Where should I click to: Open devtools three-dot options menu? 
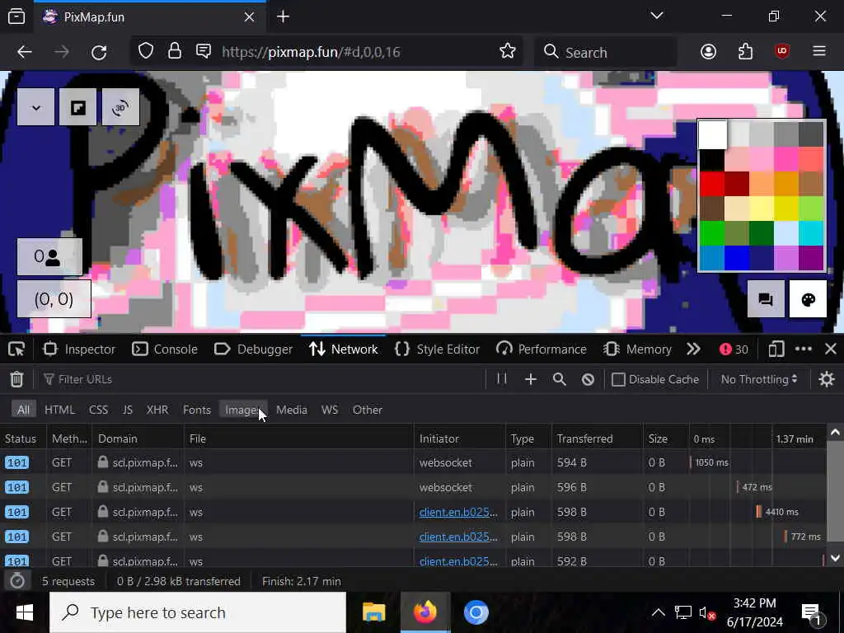(804, 349)
